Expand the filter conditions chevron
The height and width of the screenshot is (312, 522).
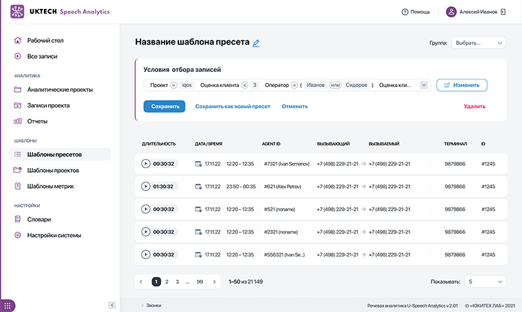424,85
